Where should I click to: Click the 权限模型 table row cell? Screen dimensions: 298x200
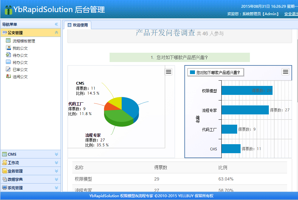(x=83, y=179)
